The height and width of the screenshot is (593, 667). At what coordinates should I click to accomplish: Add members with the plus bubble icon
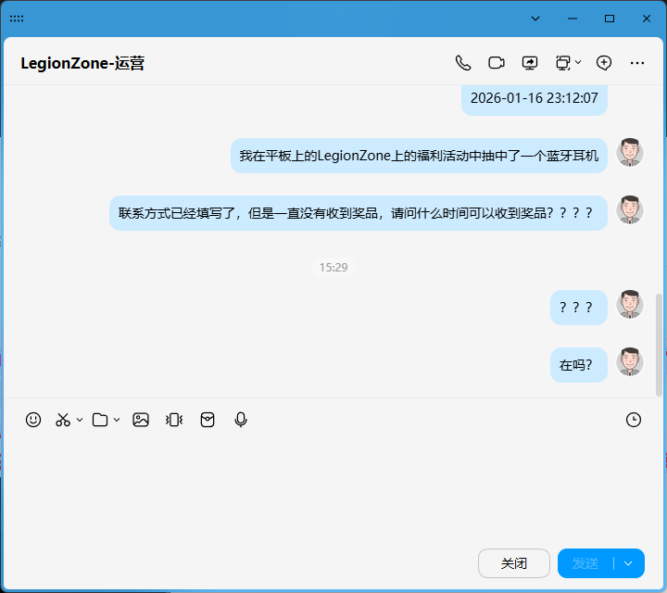pyautogui.click(x=604, y=63)
